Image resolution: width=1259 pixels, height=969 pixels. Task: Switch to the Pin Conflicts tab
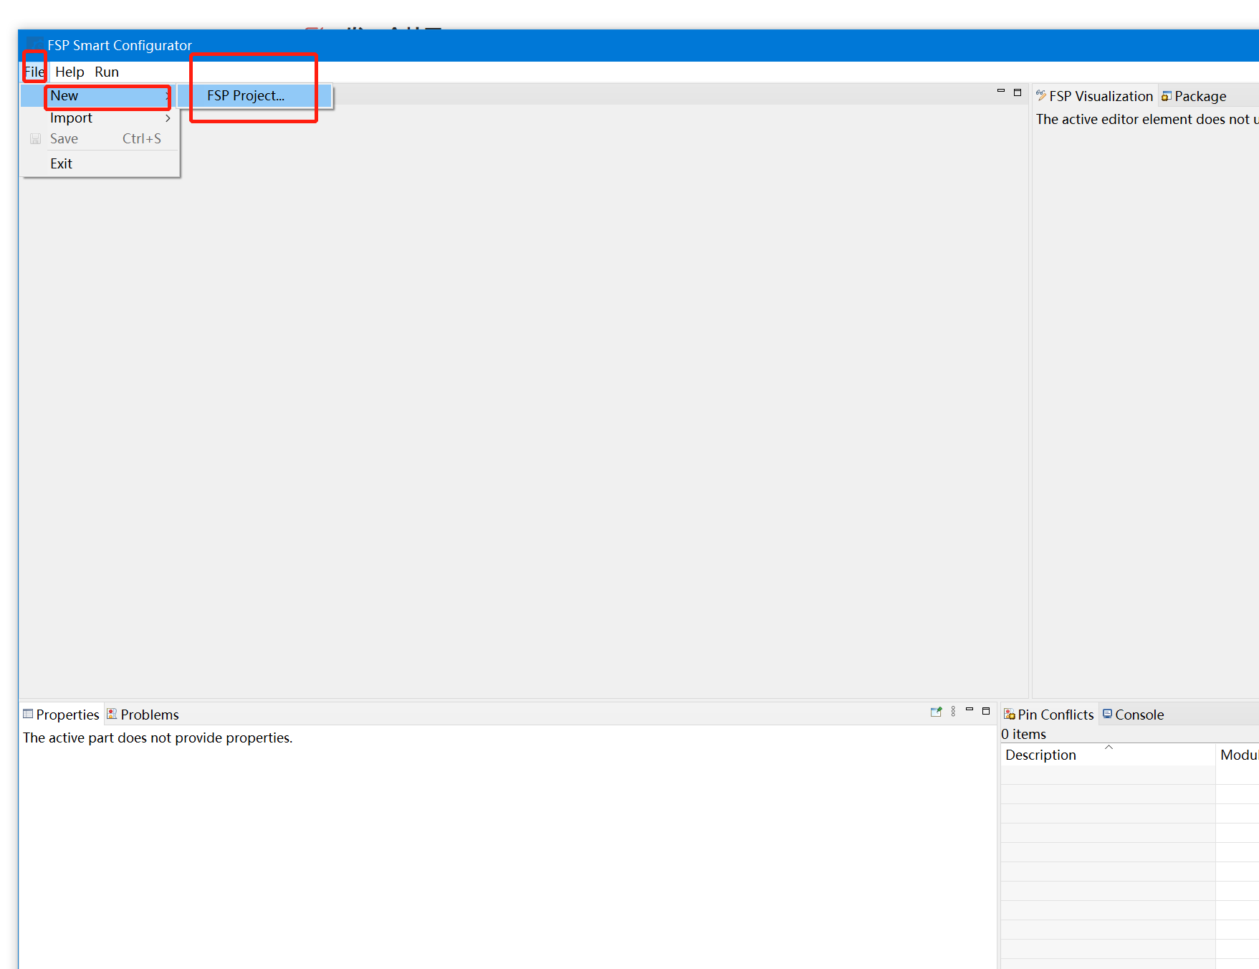pyautogui.click(x=1048, y=715)
